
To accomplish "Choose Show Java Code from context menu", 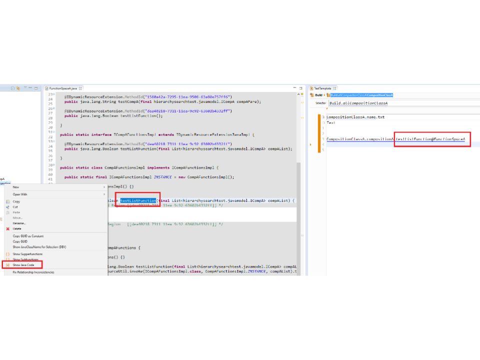I will pyautogui.click(x=23, y=265).
